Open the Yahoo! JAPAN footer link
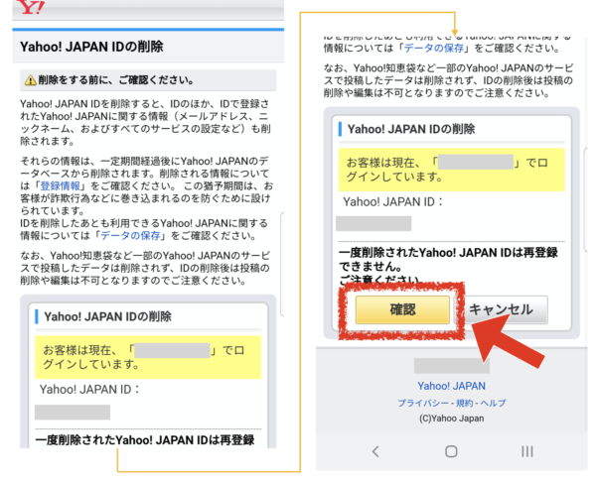This screenshot has width=596, height=482. pyautogui.click(x=451, y=386)
